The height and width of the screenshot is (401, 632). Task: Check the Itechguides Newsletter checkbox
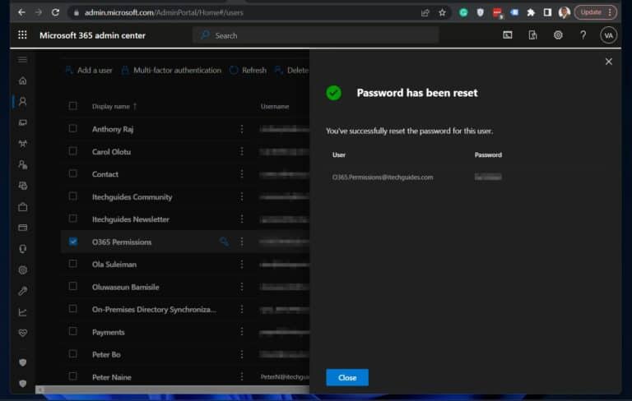click(x=73, y=219)
